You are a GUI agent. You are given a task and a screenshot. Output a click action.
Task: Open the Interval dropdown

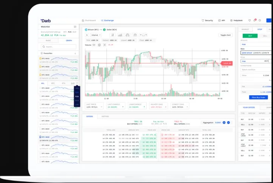coord(96,35)
